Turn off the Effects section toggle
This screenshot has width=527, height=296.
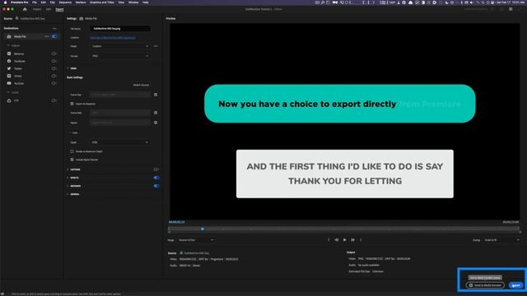coord(156,178)
